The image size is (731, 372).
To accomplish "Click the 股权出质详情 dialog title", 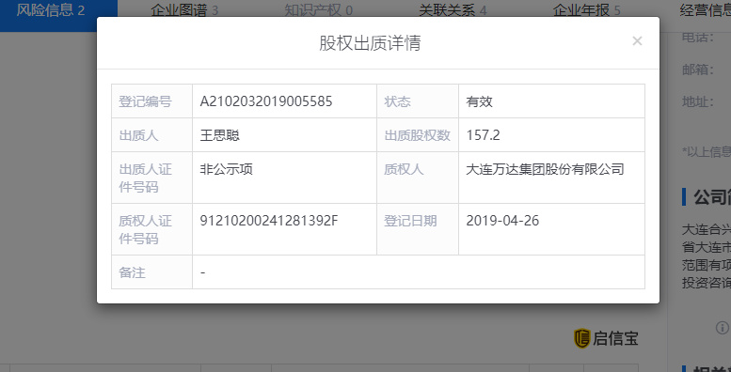I will tap(370, 43).
